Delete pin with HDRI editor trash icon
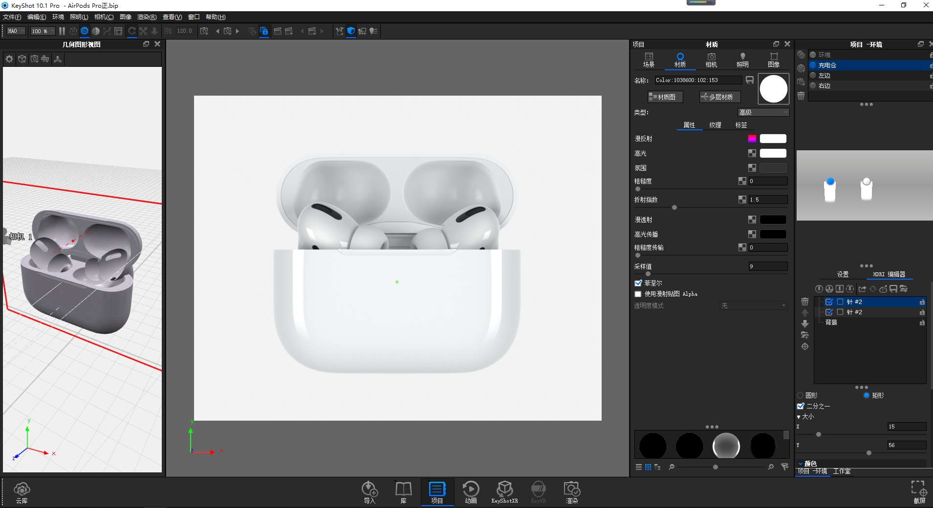Viewport: 933px width, 508px height. 805,302
